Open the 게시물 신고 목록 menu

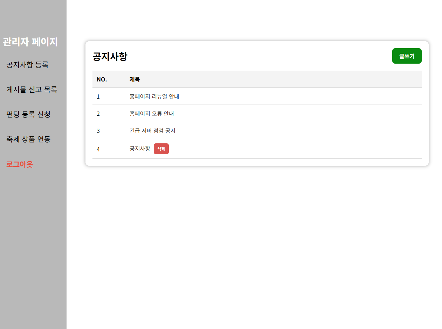pos(31,90)
